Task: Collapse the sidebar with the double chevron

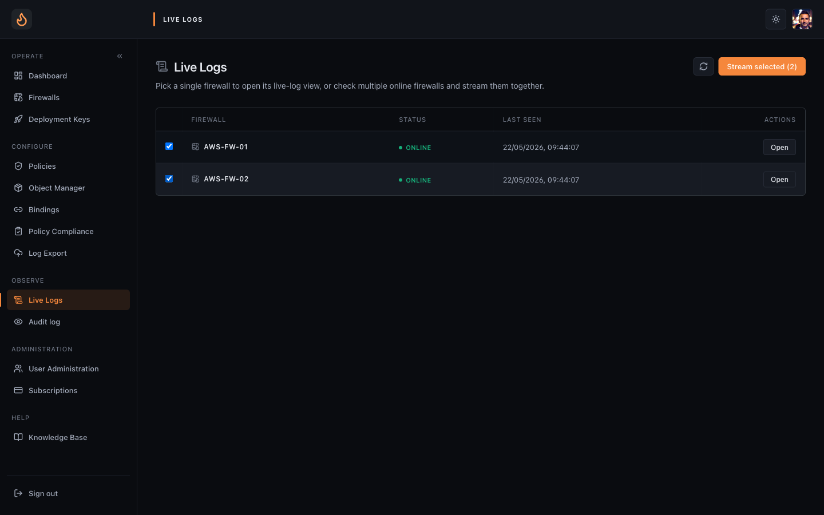Action: click(x=120, y=56)
